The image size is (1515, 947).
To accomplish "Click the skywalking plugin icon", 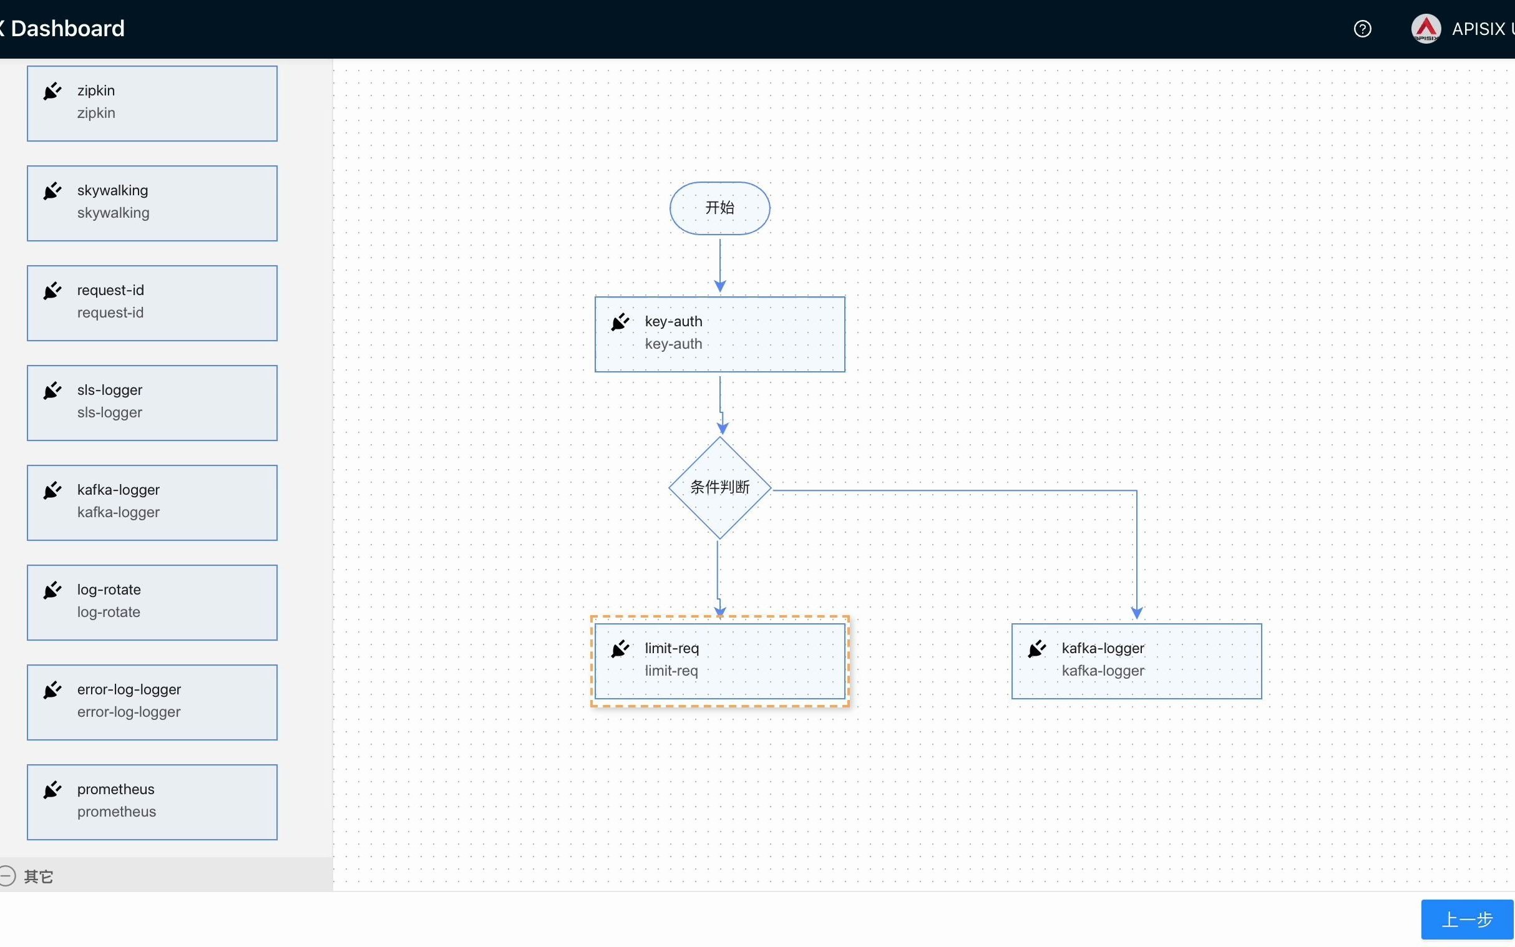I will click(51, 191).
